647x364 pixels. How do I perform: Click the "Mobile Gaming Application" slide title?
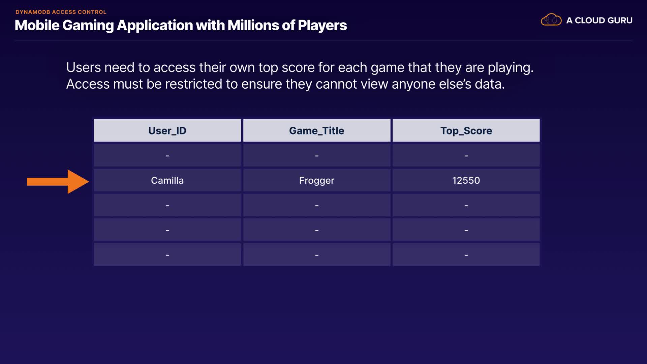coord(181,25)
